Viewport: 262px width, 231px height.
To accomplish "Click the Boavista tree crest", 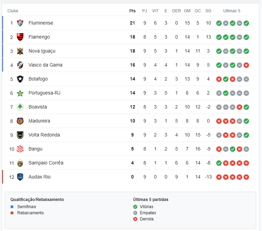I will (x=20, y=107).
